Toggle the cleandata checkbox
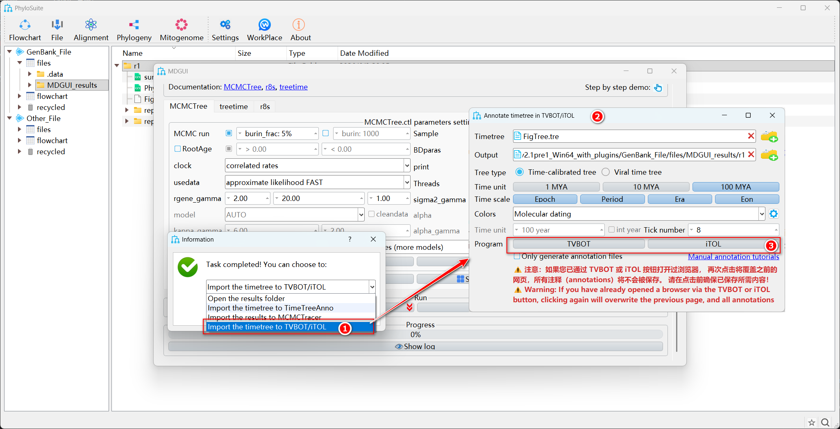This screenshot has height=429, width=840. [x=371, y=214]
